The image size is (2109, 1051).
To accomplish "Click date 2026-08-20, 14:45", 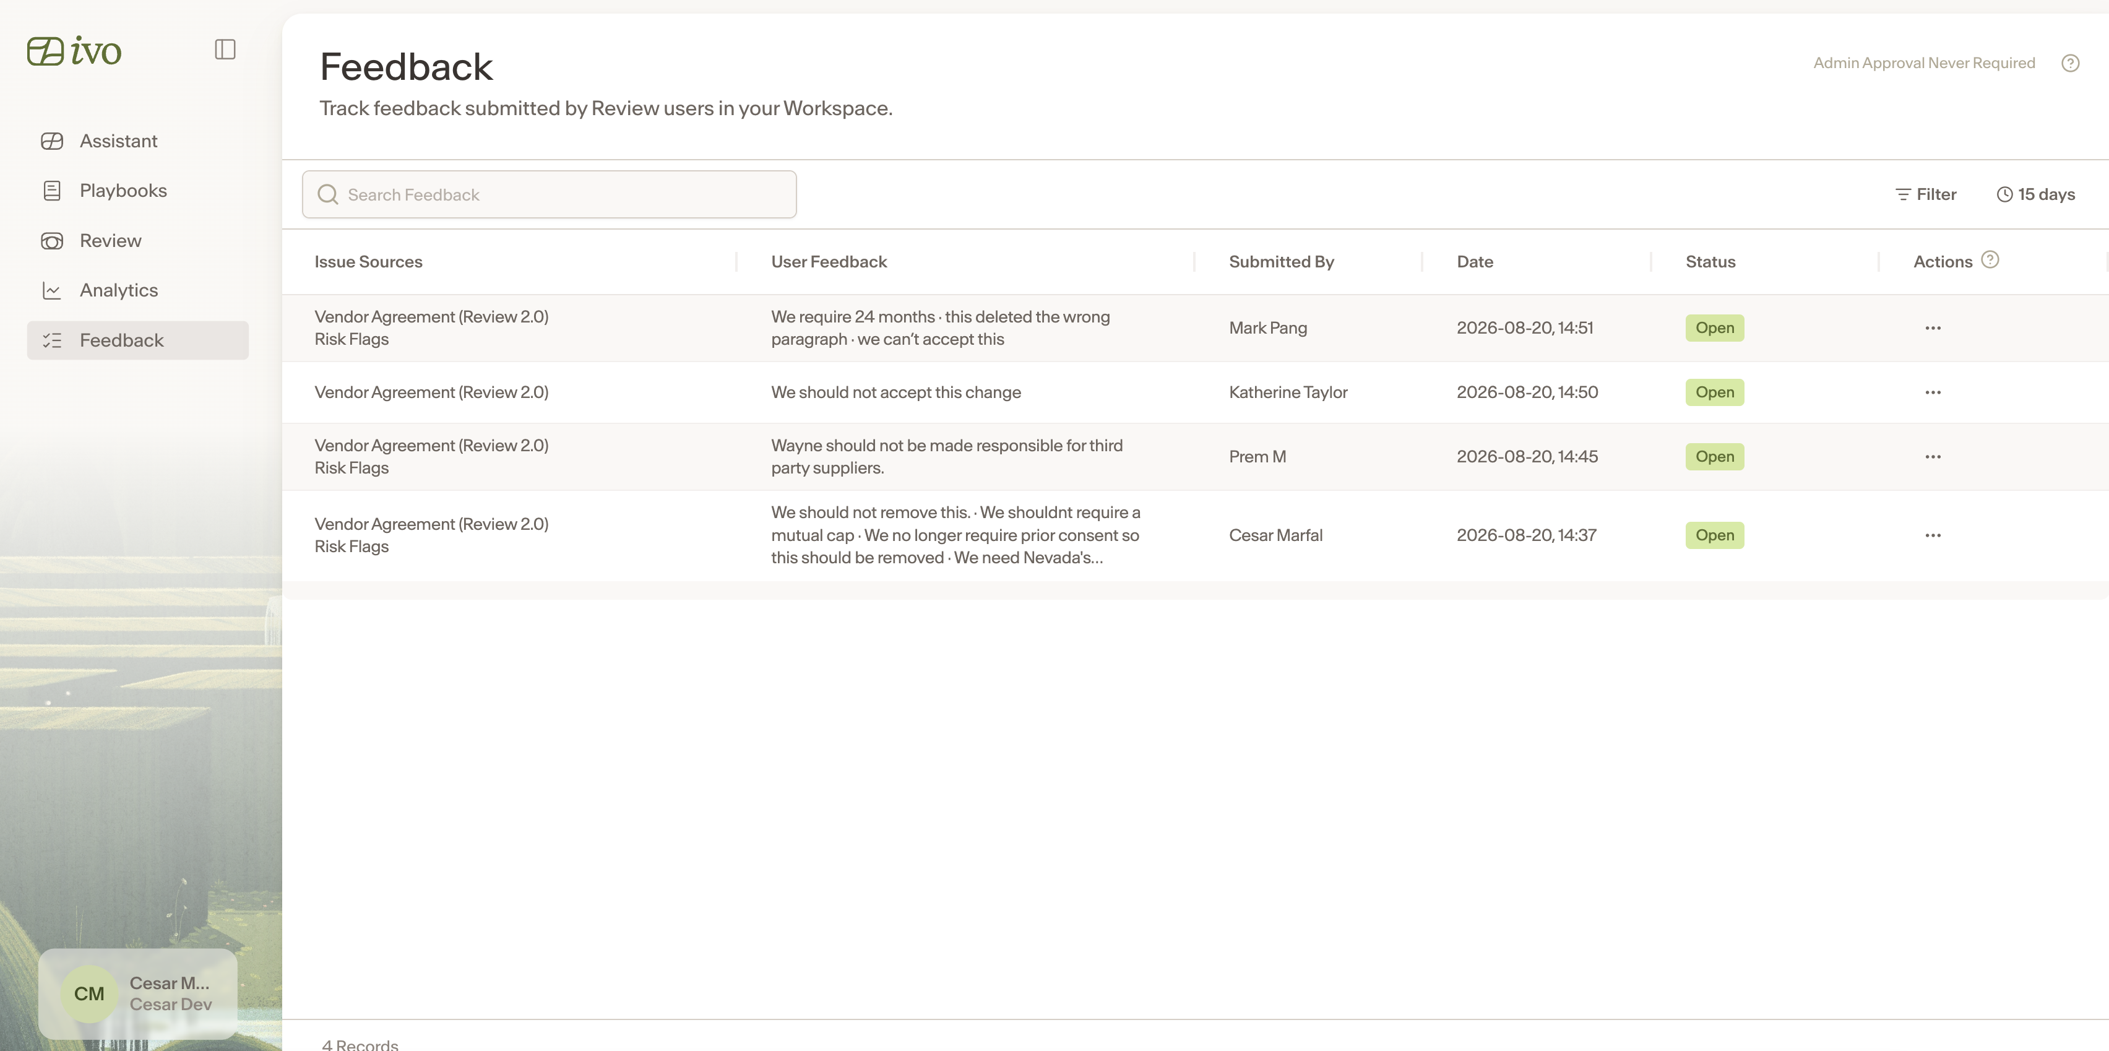I will tap(1527, 456).
